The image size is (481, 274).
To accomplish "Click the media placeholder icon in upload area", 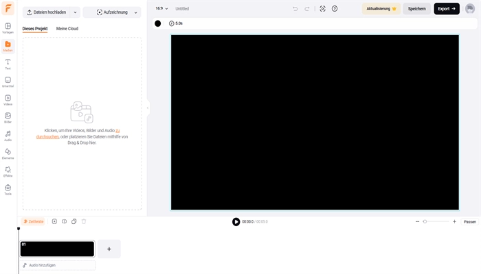I will click(x=82, y=112).
